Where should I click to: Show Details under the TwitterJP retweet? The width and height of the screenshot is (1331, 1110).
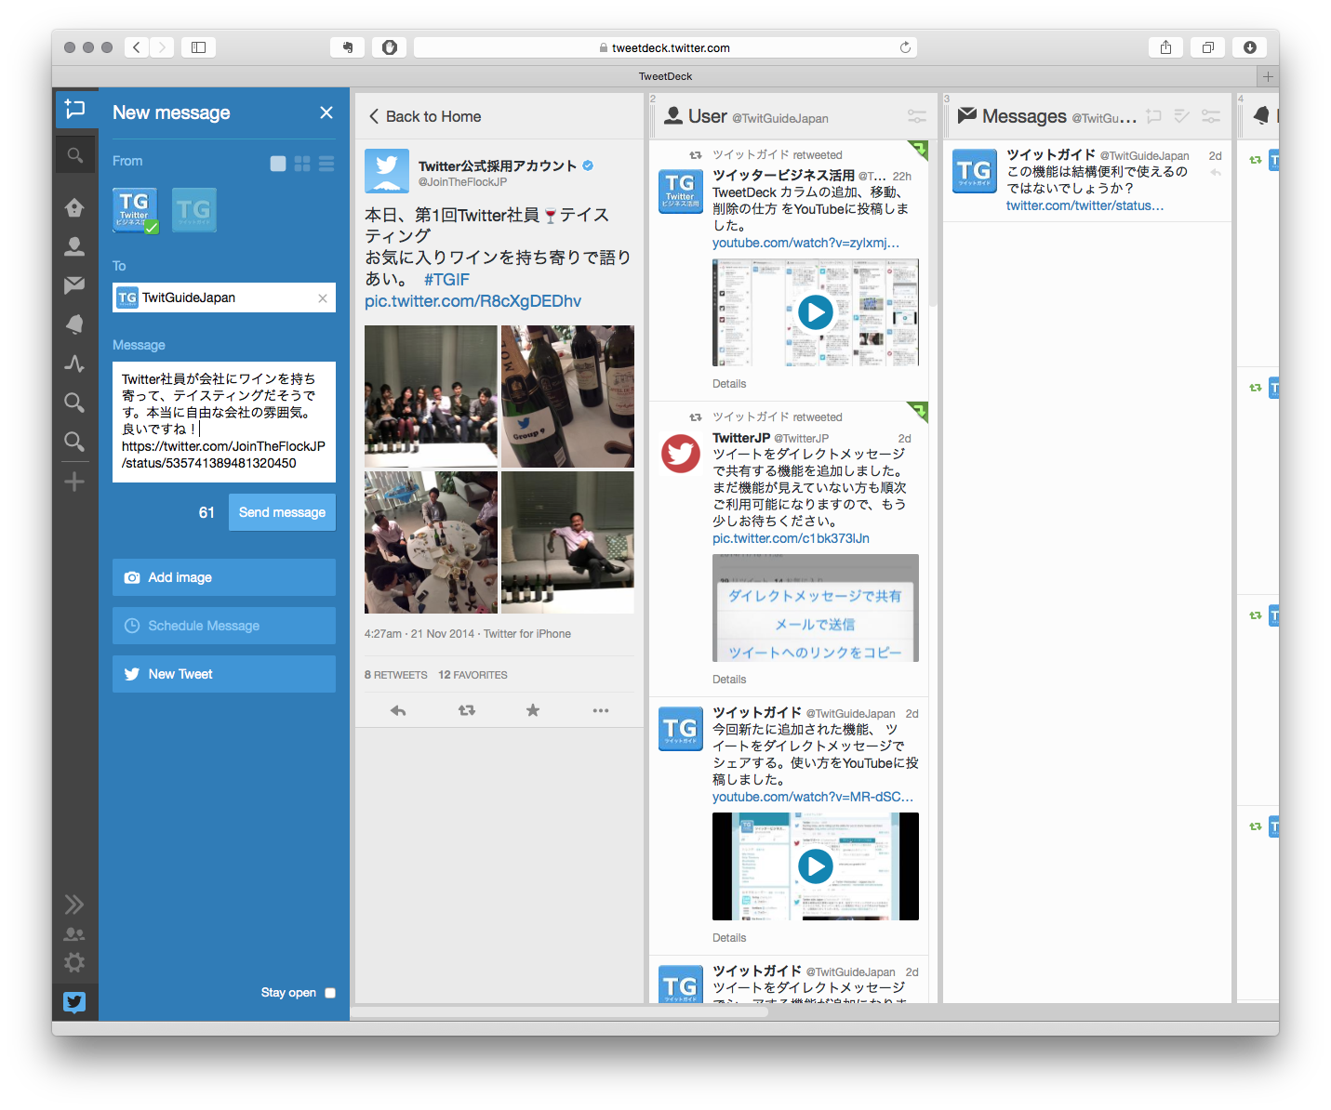(729, 680)
